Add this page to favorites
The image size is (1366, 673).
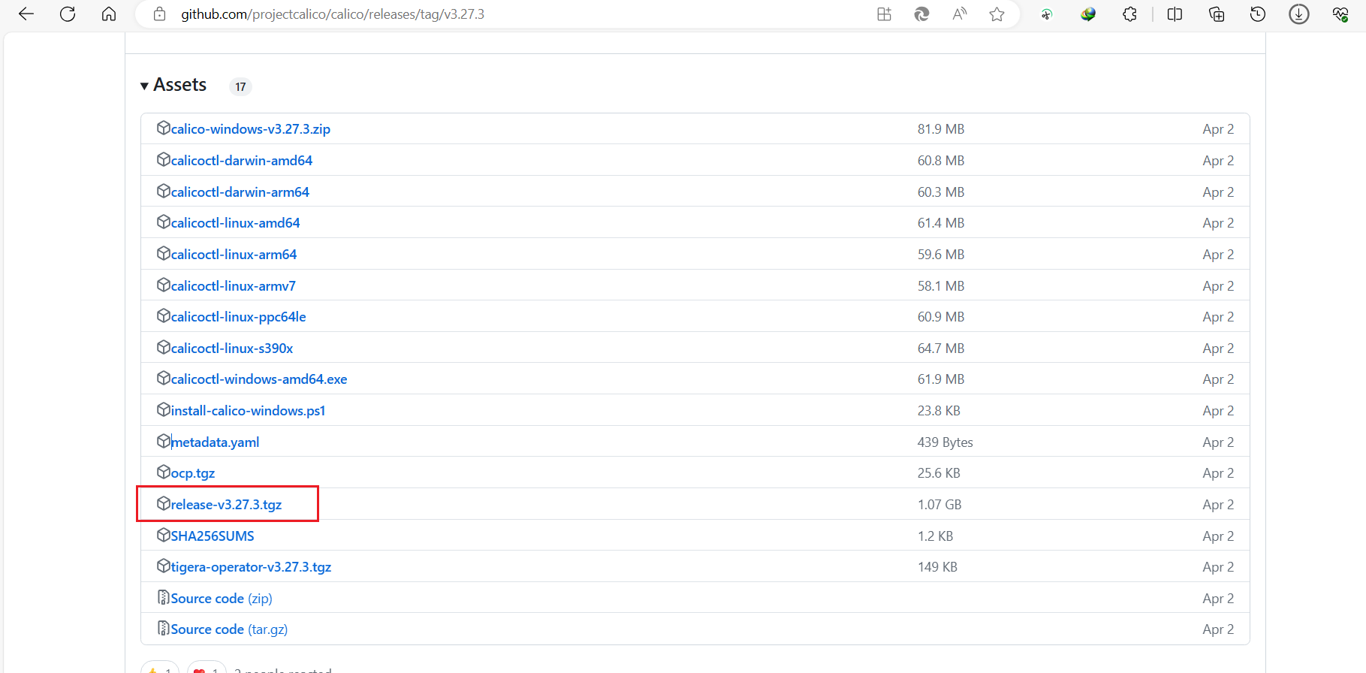[x=997, y=14]
